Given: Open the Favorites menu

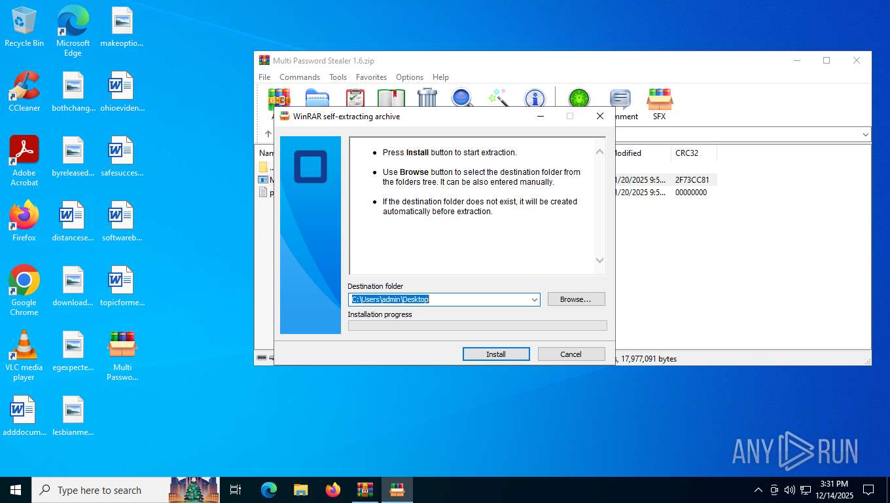Looking at the screenshot, I should [371, 77].
